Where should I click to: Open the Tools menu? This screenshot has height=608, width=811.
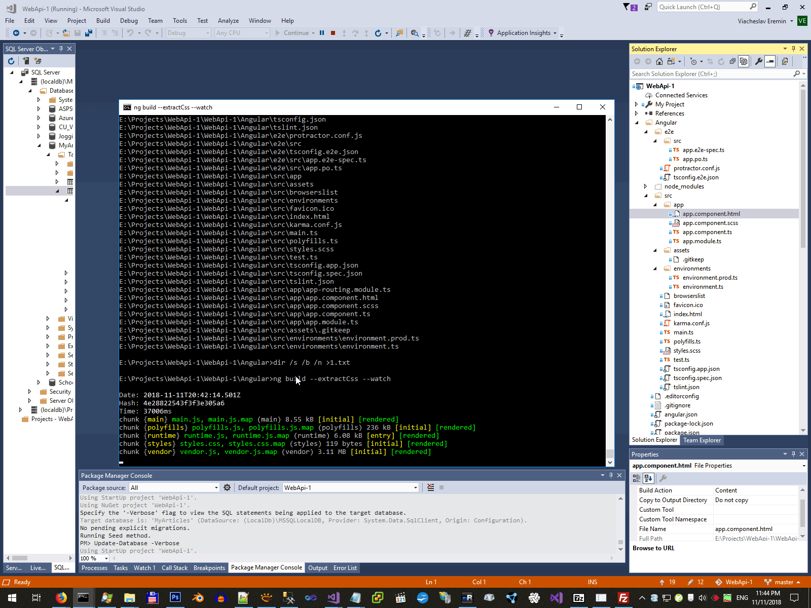[x=180, y=21]
